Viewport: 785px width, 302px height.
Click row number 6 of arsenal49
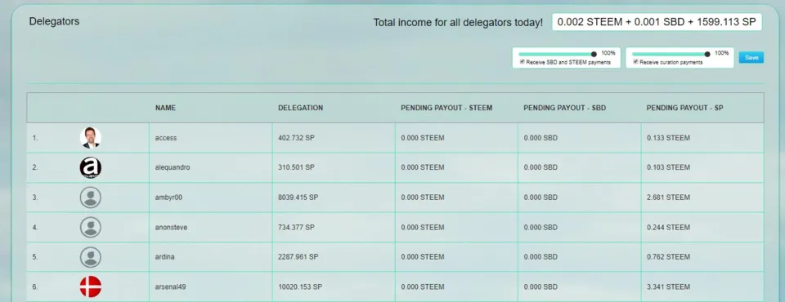(35, 287)
